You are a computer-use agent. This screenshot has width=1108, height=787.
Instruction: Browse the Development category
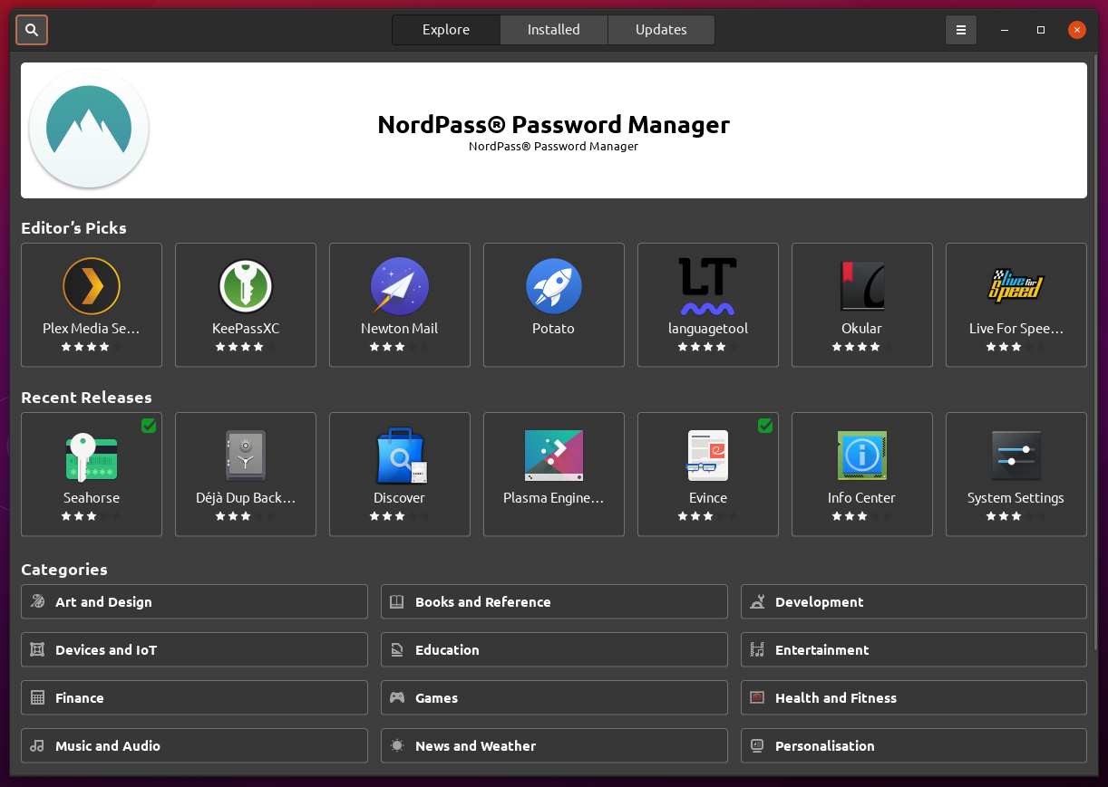914,601
